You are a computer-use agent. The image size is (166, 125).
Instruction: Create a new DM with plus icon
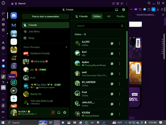(66, 47)
